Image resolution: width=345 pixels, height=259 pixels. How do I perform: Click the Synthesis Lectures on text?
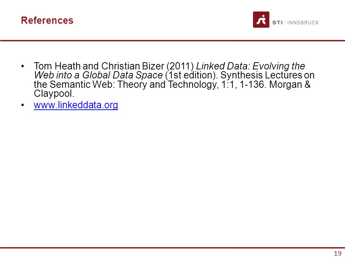267,75
